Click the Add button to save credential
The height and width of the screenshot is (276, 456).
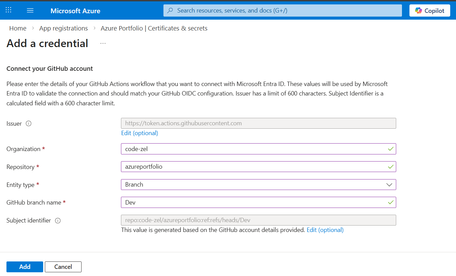click(x=24, y=267)
